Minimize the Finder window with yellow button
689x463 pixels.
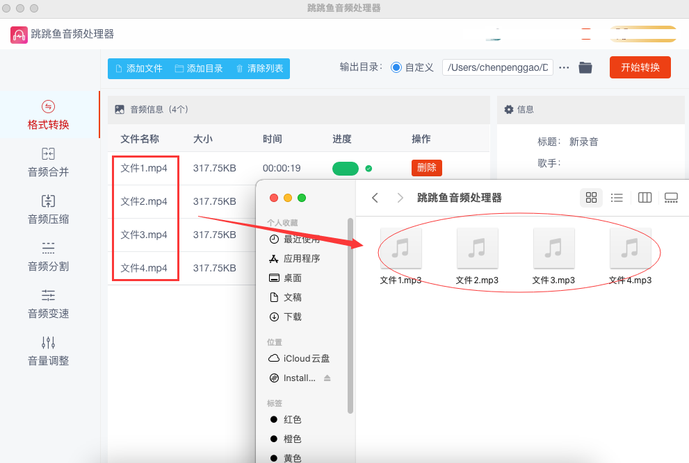pos(288,198)
